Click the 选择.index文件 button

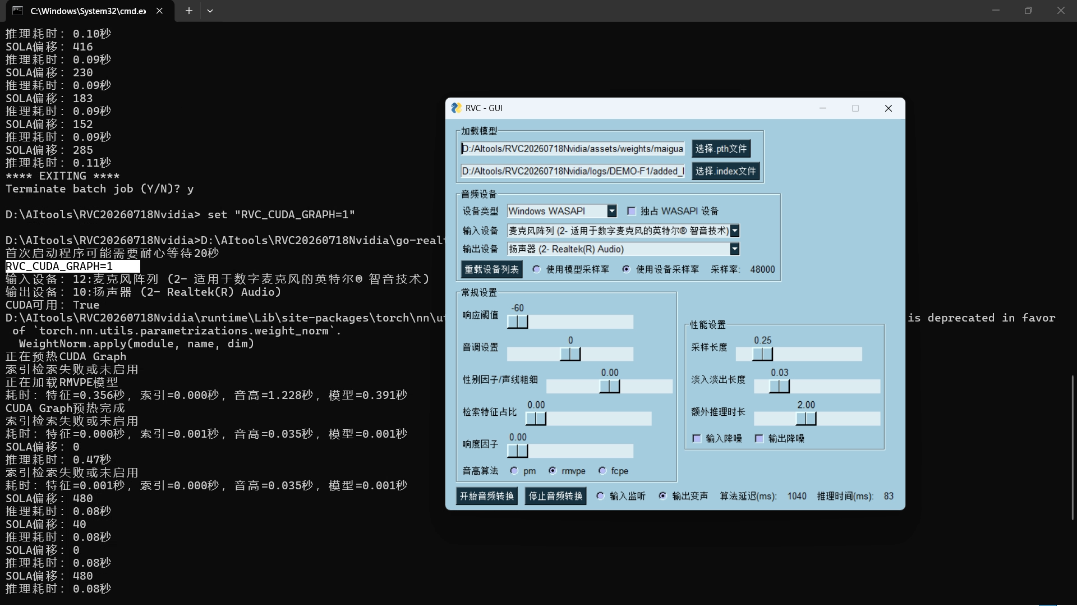(725, 171)
